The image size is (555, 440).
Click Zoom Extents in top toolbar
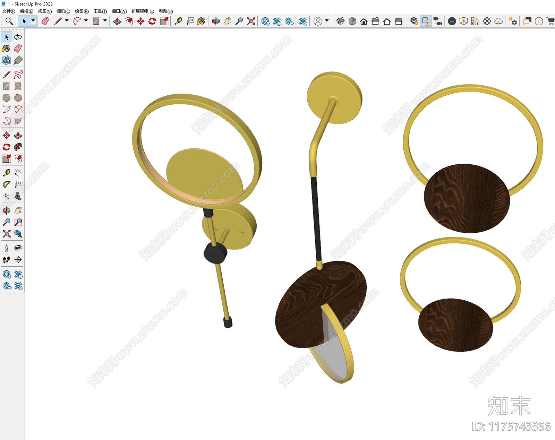pyautogui.click(x=251, y=21)
